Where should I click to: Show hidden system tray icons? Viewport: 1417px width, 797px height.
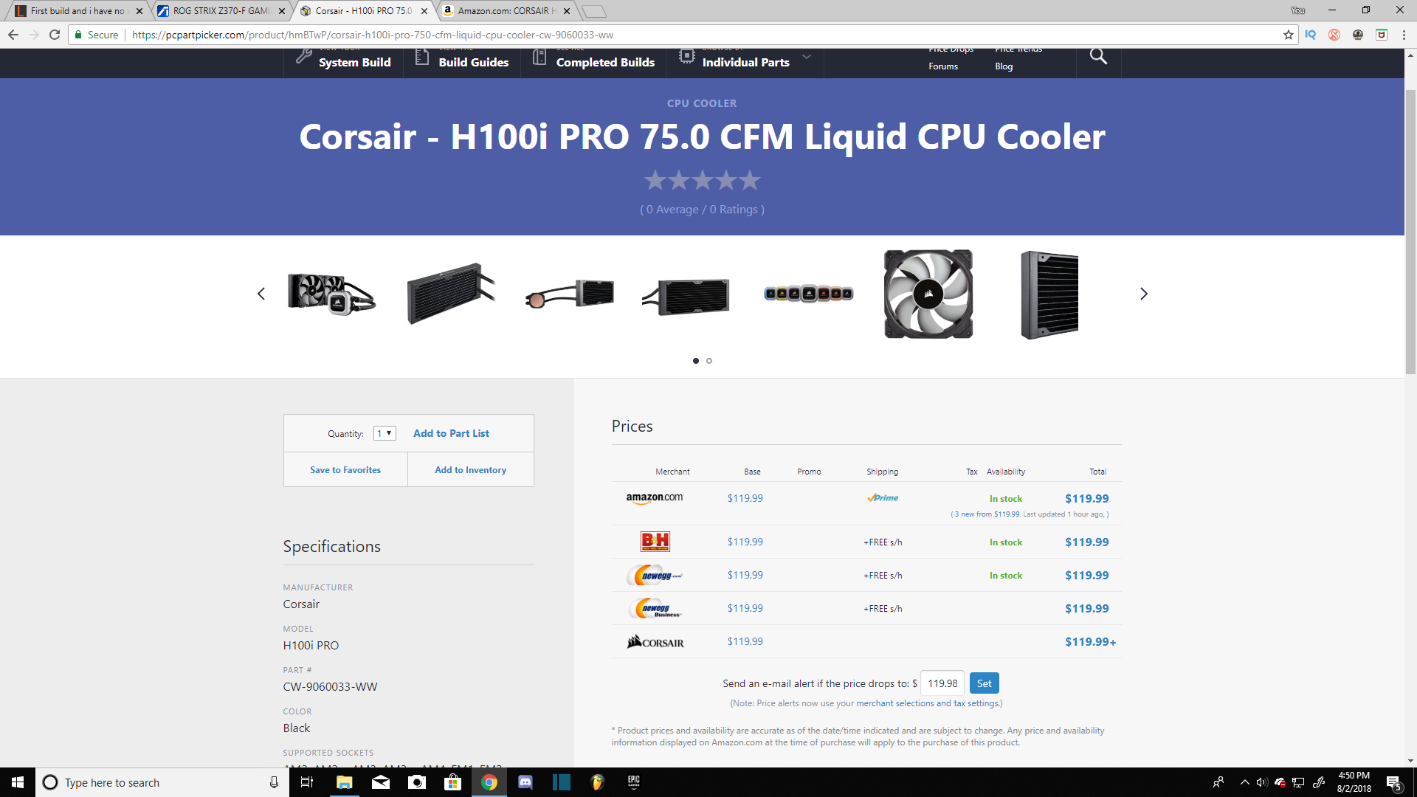(1245, 782)
